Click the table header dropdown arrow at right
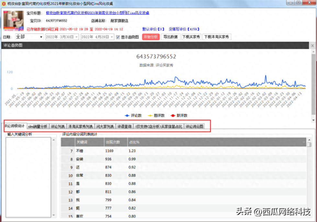Image resolution: width=317 pixels, height=222 pixels. pyautogui.click(x=303, y=142)
